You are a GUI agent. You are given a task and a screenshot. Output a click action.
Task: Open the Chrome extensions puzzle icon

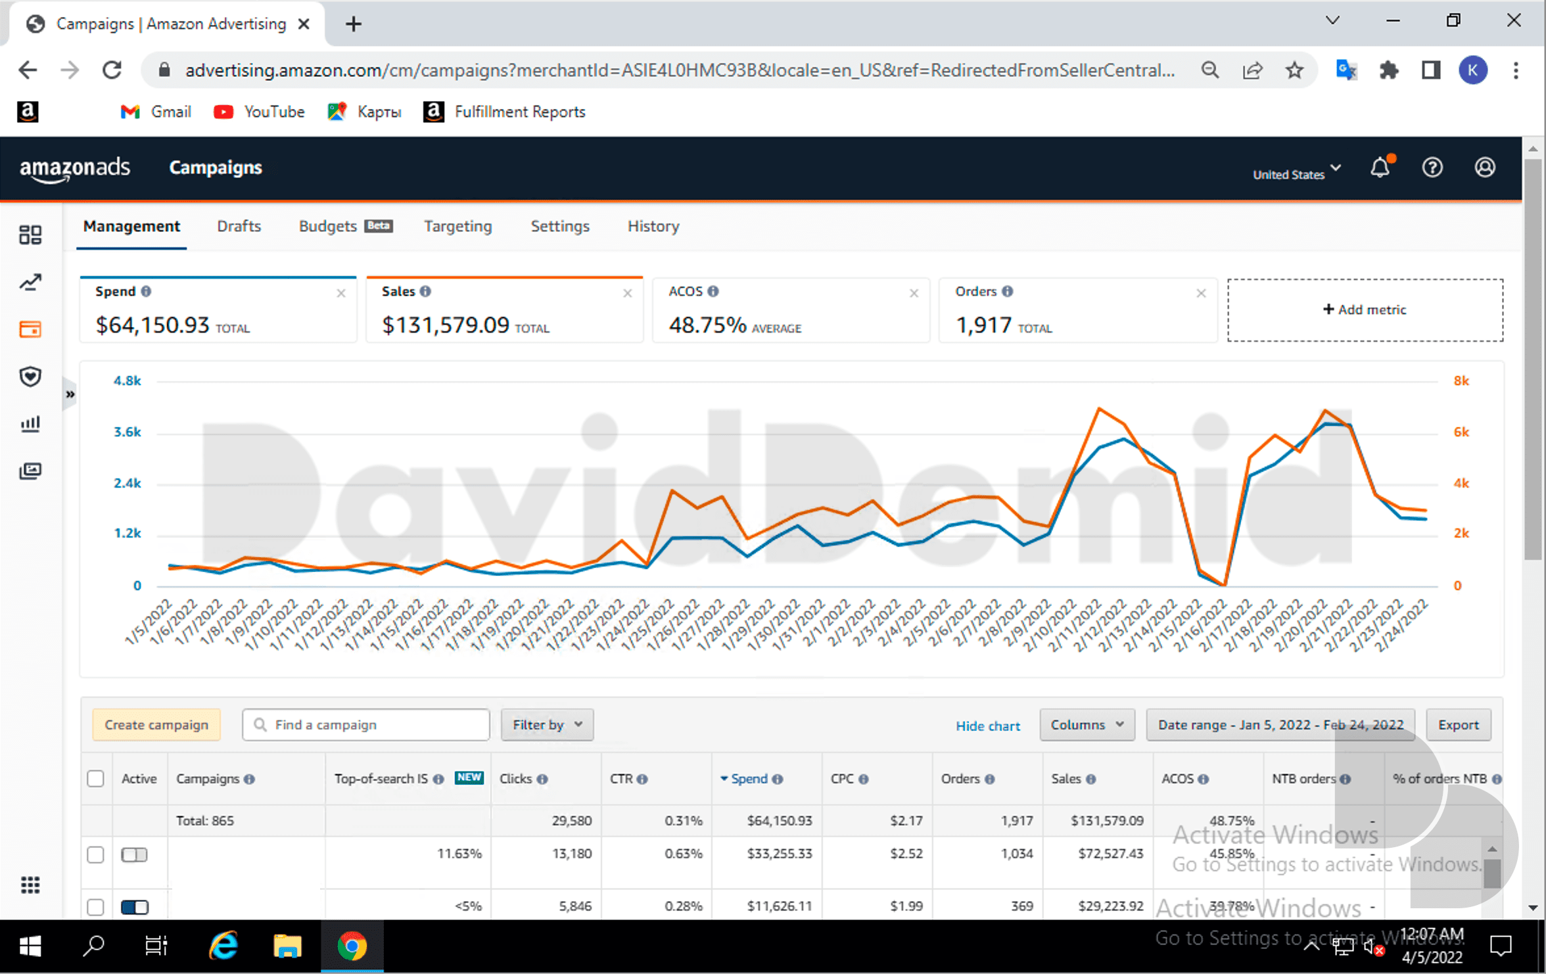[1388, 70]
